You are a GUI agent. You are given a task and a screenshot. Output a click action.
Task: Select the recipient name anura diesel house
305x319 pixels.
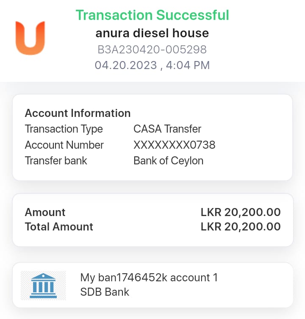(152, 33)
